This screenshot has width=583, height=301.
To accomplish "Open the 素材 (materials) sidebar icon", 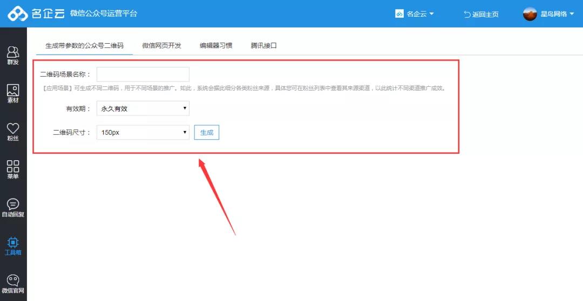I will [13, 93].
